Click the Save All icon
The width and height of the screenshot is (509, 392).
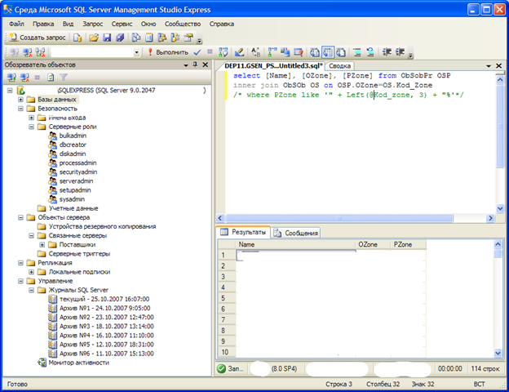pos(120,38)
